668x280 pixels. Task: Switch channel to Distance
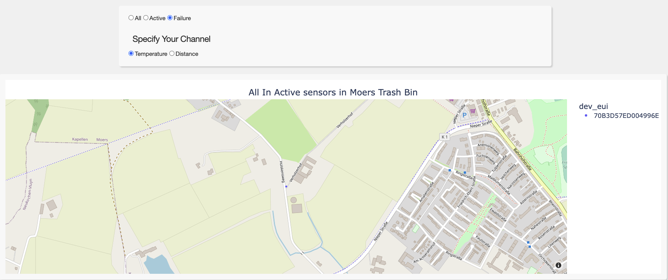tap(172, 54)
